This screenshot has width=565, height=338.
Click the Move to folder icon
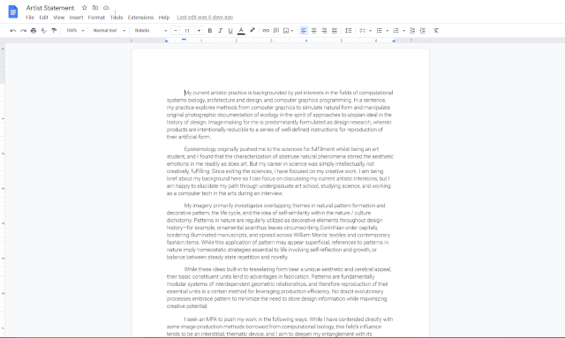pyautogui.click(x=95, y=8)
